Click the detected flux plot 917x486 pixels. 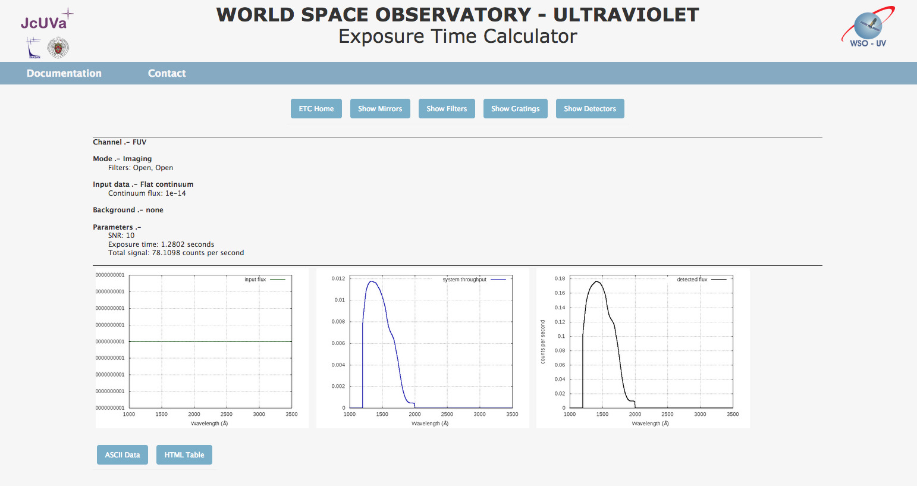click(643, 348)
